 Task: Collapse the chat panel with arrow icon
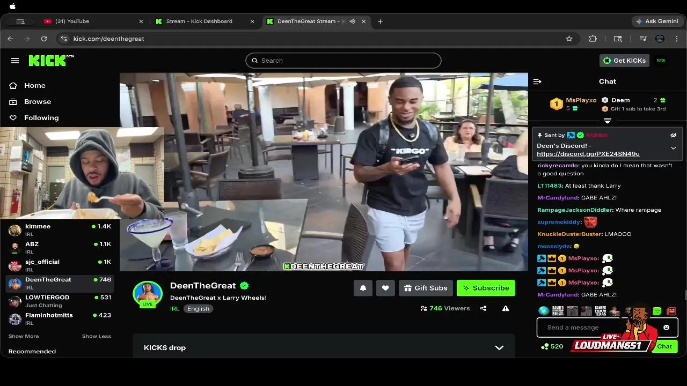tap(537, 81)
